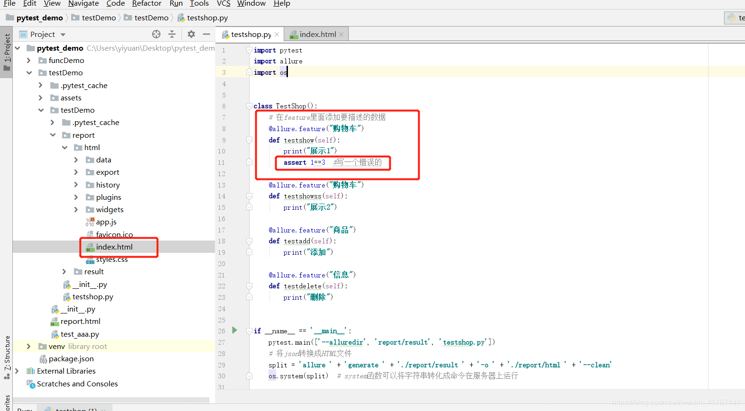Image resolution: width=745 pixels, height=411 pixels.
Task: Click the favicon.ico file icon
Action: [x=90, y=234]
